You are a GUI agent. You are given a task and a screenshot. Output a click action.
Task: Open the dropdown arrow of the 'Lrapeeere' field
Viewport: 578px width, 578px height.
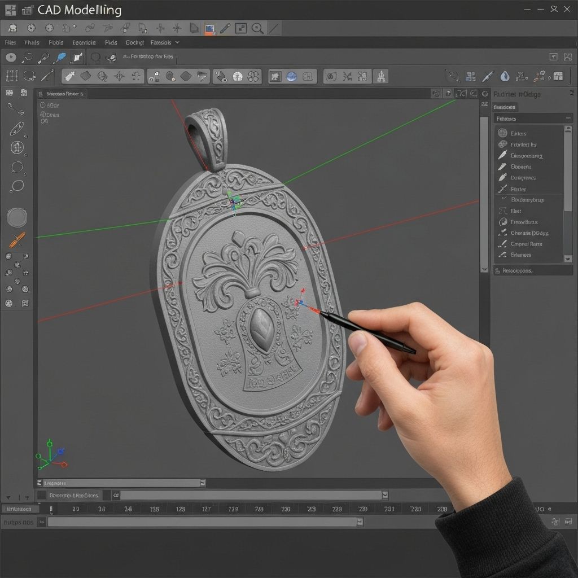pyautogui.click(x=203, y=483)
